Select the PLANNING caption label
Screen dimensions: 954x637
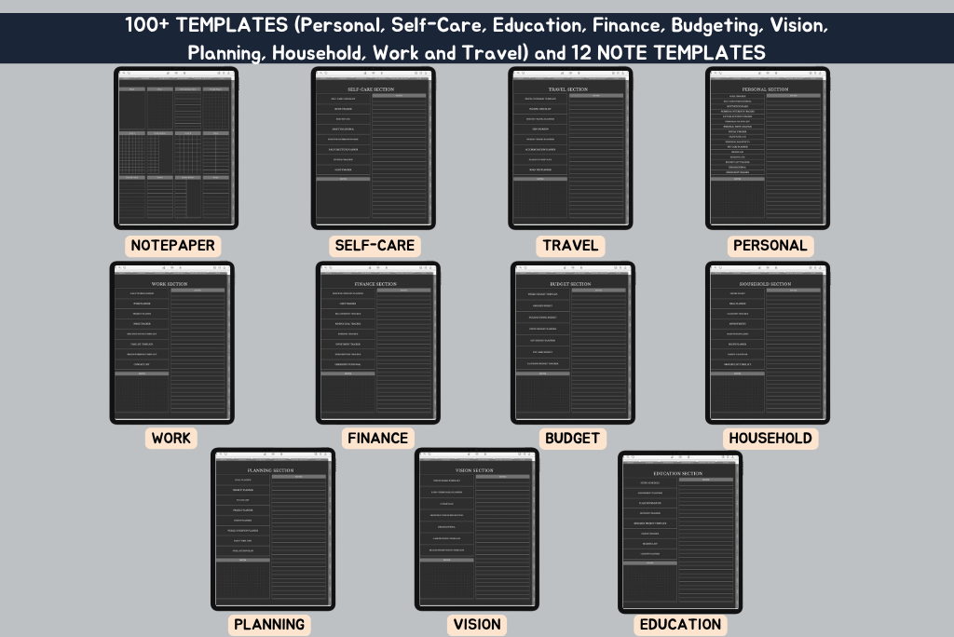(x=269, y=624)
